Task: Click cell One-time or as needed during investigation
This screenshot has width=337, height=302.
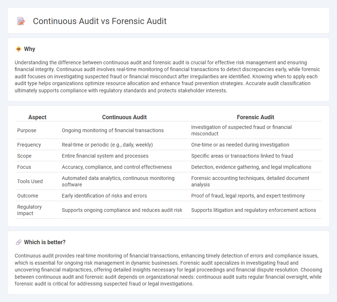Action: [x=255, y=145]
